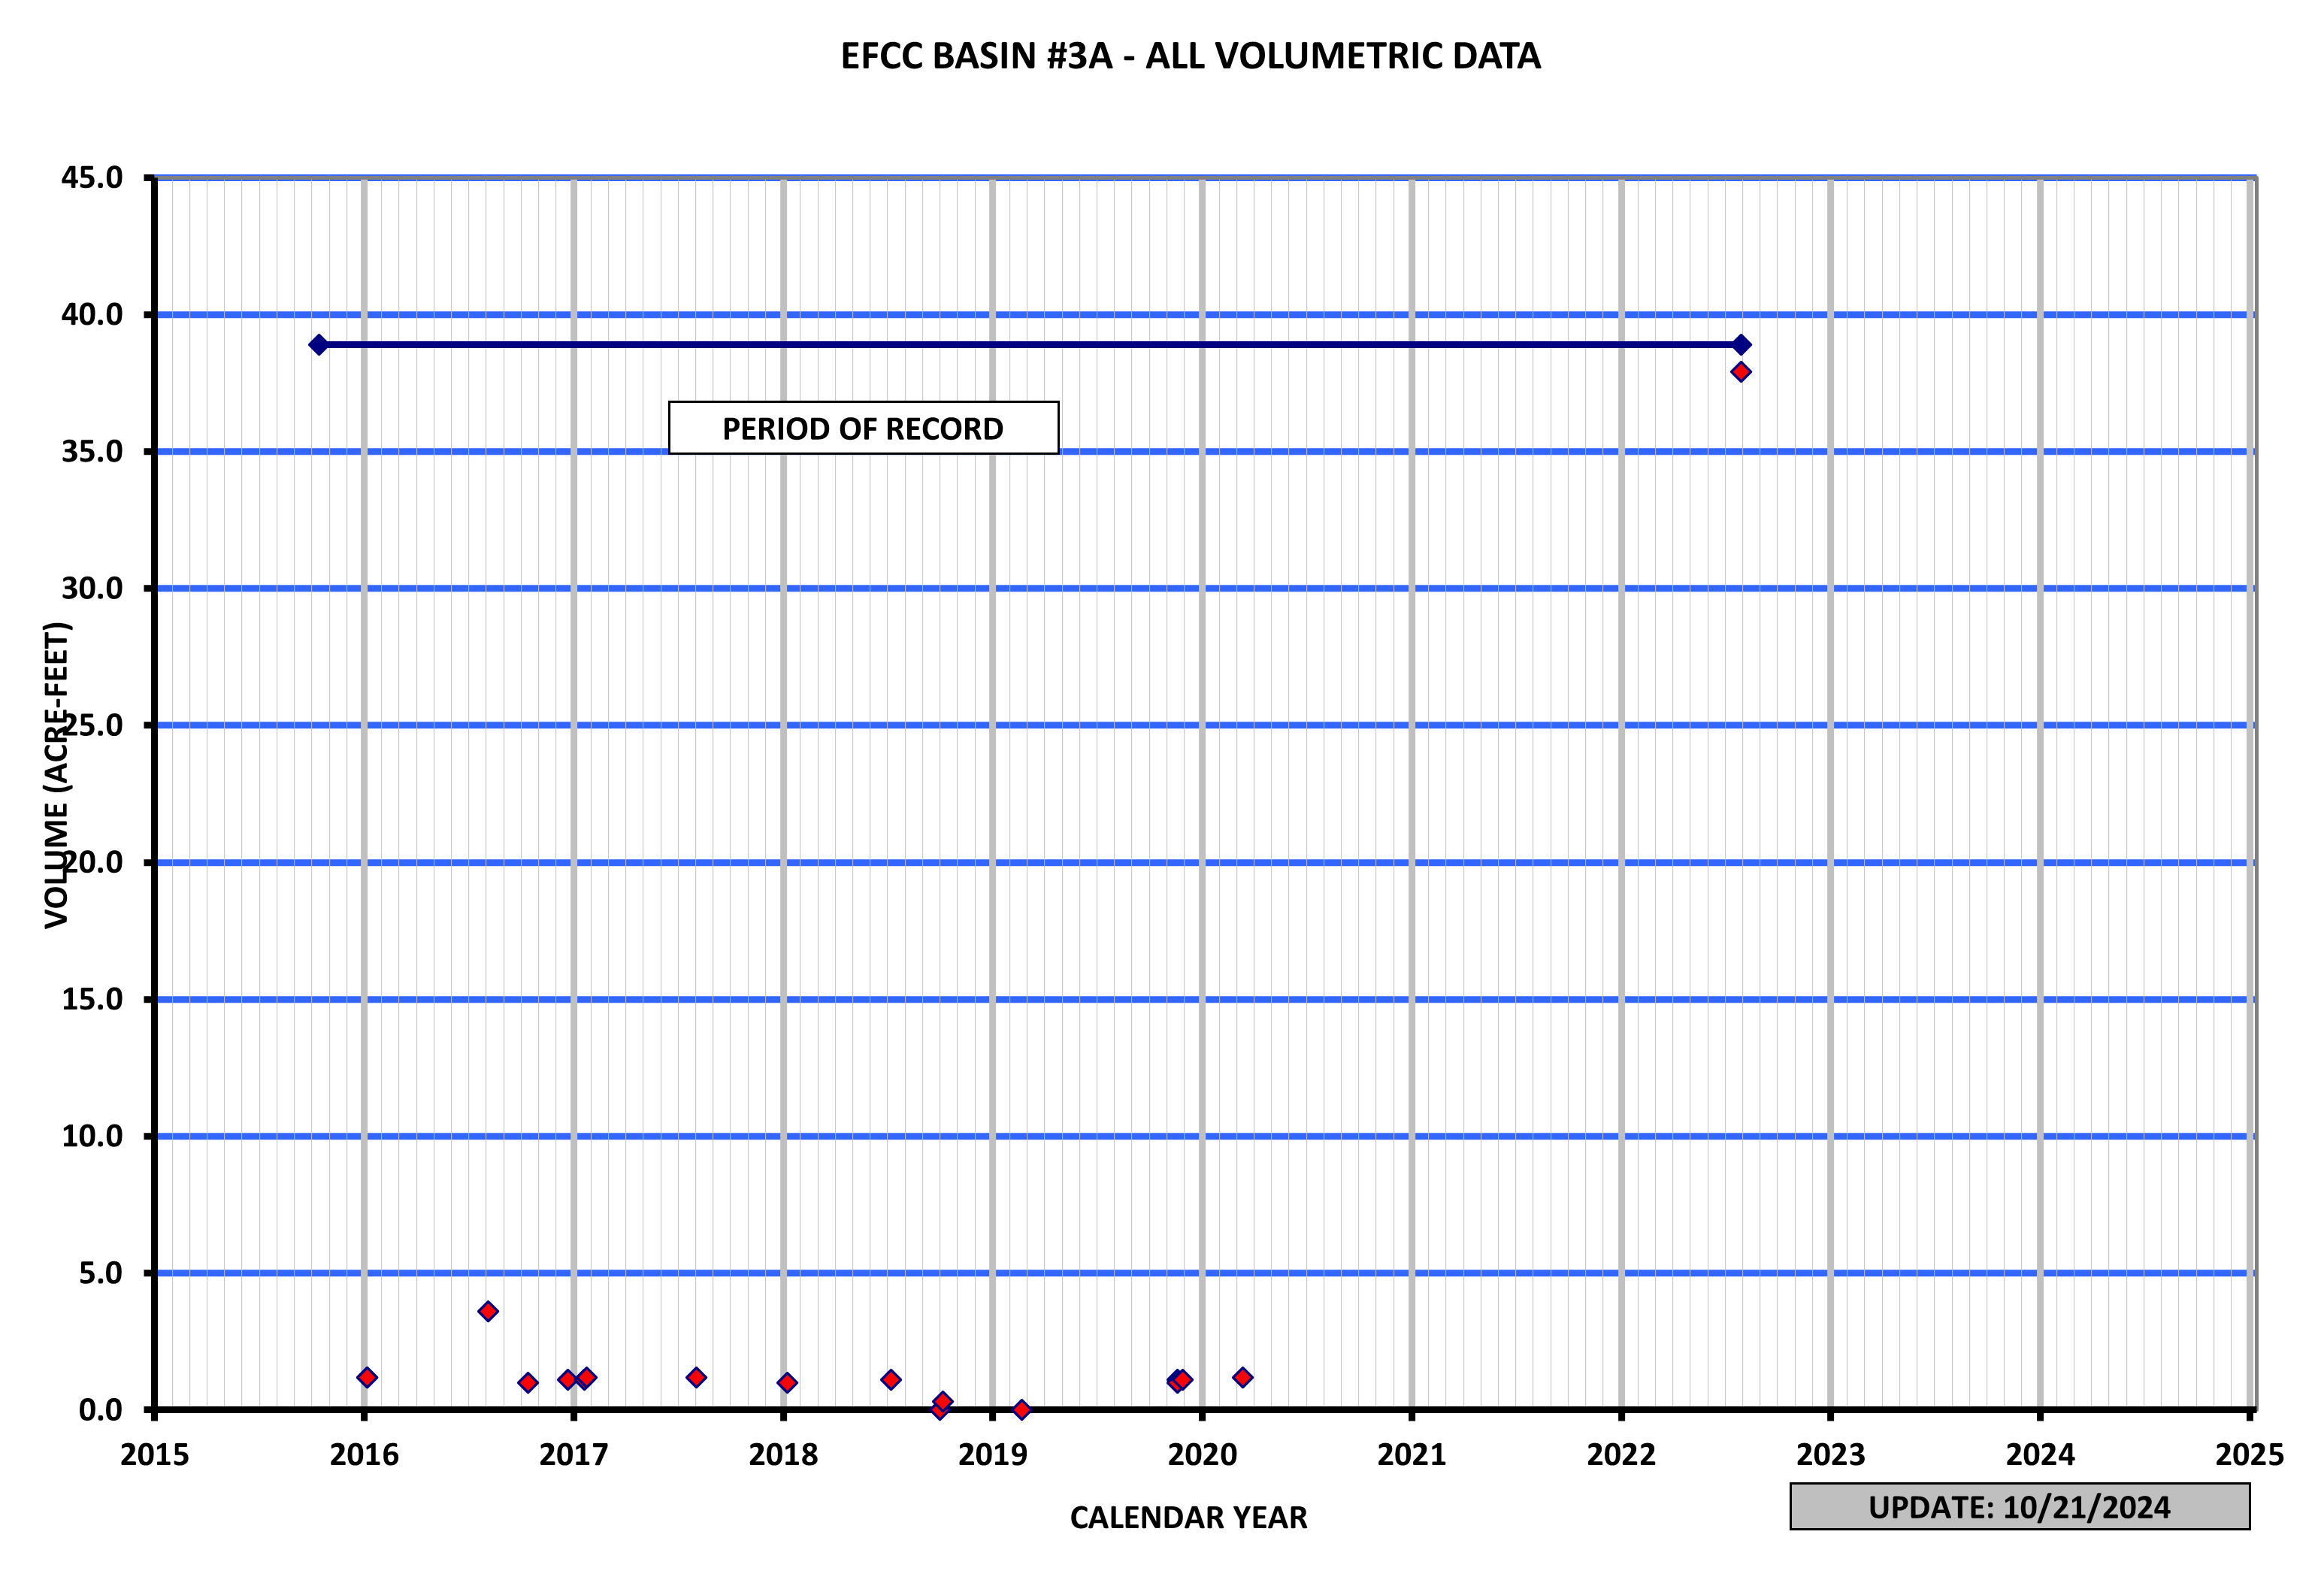Click the 40.0 y-axis label

click(x=92, y=315)
